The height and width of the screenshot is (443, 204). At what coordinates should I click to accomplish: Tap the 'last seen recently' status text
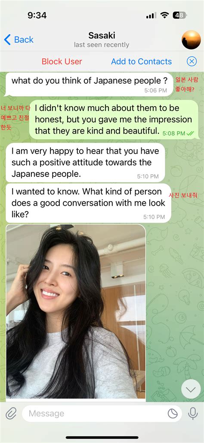(x=102, y=44)
